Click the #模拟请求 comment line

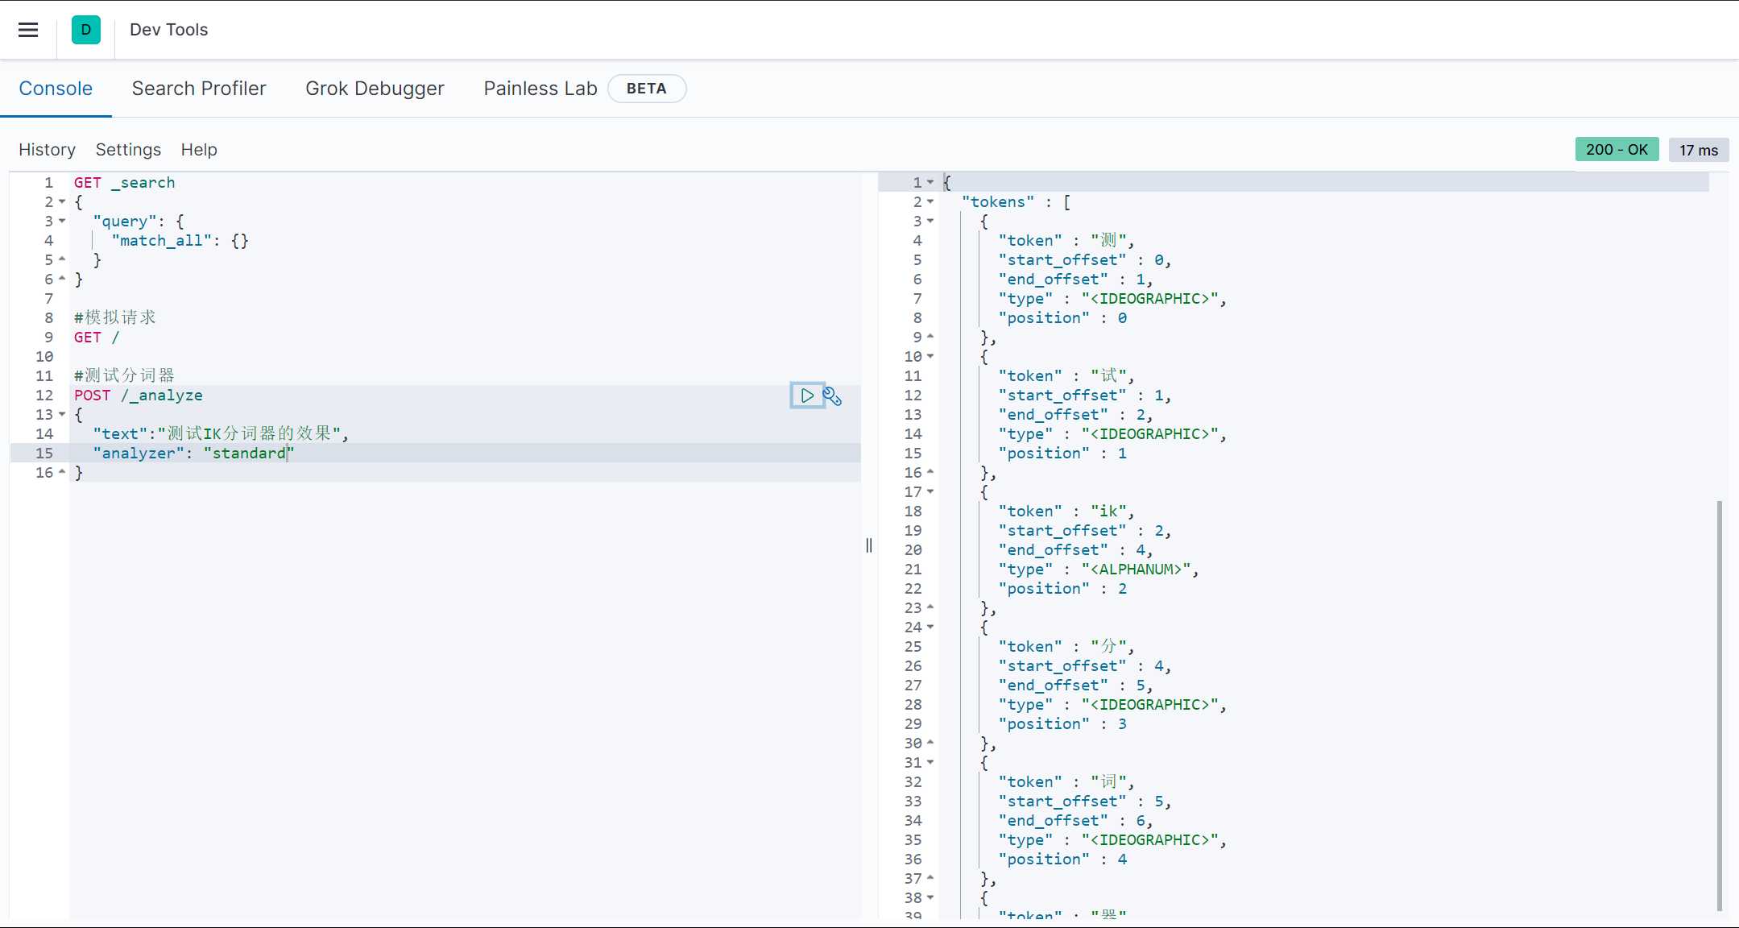click(115, 318)
